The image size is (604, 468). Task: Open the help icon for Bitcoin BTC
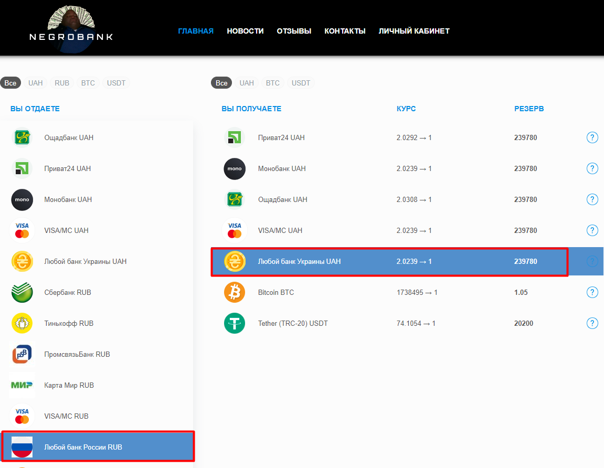click(x=592, y=292)
